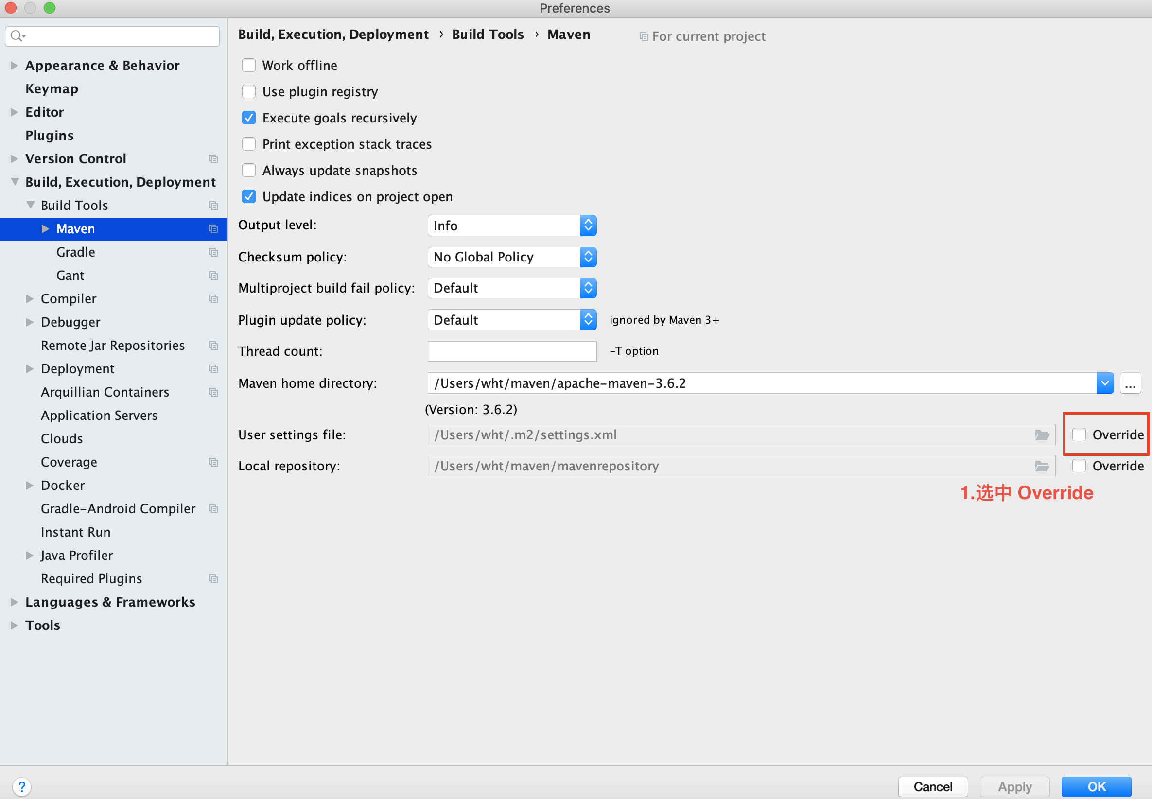Click the Thread count input field

tap(512, 351)
